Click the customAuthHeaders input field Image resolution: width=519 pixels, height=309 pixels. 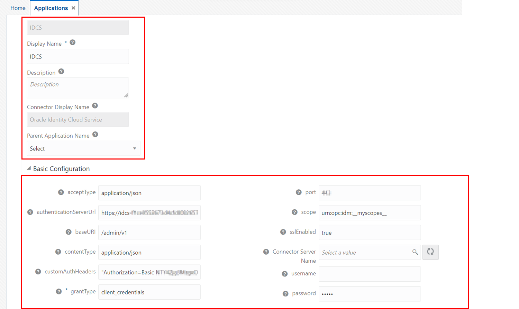(x=149, y=272)
